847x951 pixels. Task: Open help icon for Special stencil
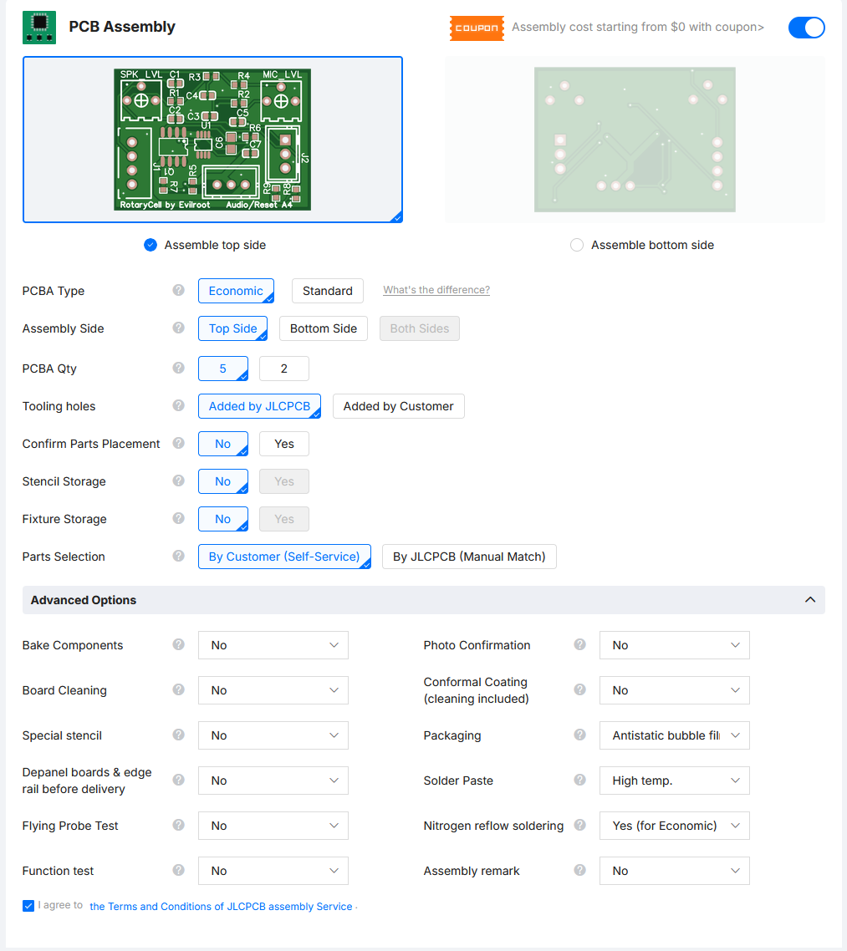[178, 735]
